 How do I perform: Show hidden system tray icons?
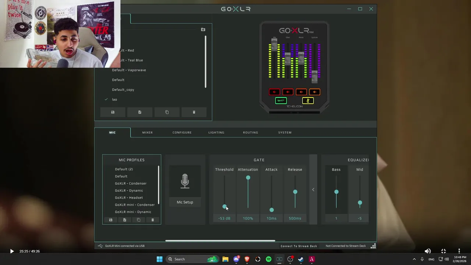[x=414, y=259]
